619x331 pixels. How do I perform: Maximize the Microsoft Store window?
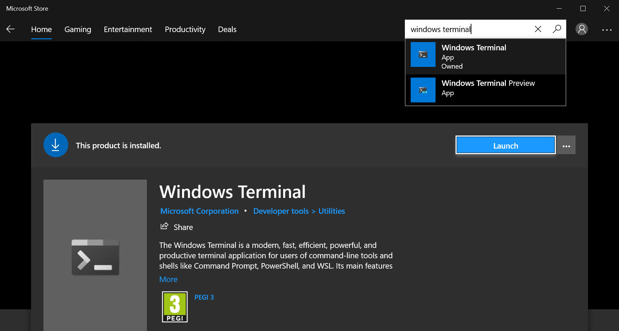pyautogui.click(x=583, y=9)
